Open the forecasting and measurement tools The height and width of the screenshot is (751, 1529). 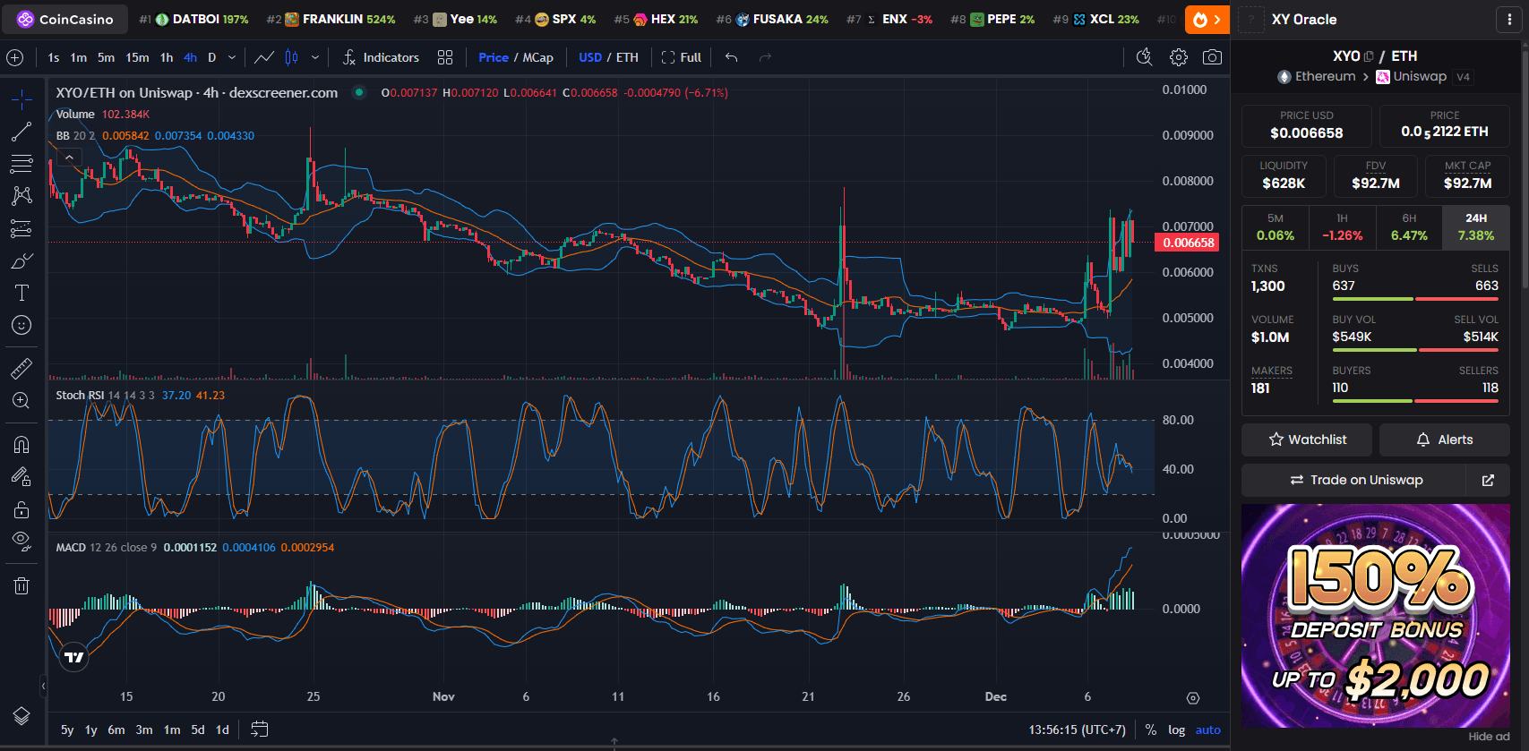(21, 229)
